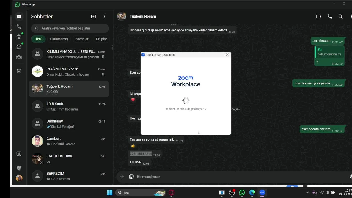Open the LAGHOUS Tunc chat

click(69, 159)
